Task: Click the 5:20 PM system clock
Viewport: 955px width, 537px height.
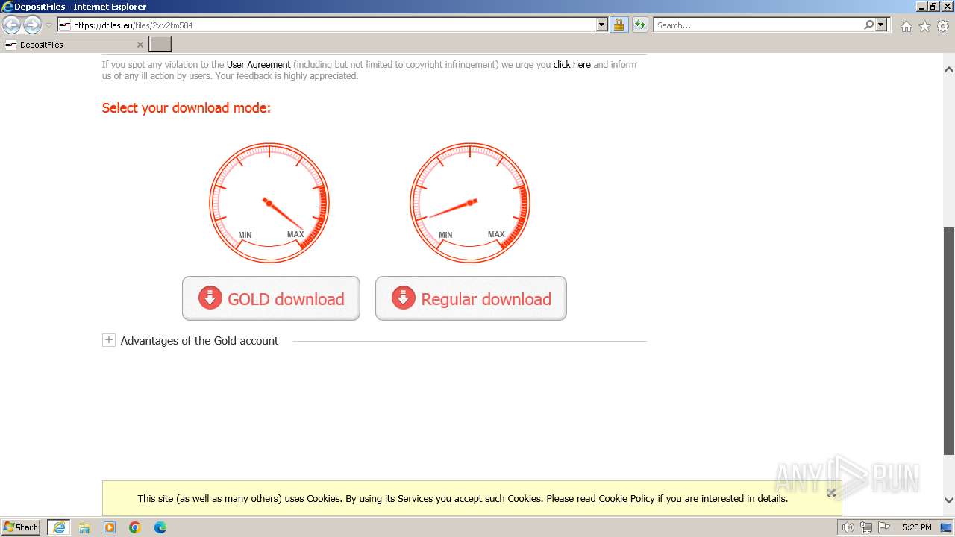Action: click(x=917, y=527)
